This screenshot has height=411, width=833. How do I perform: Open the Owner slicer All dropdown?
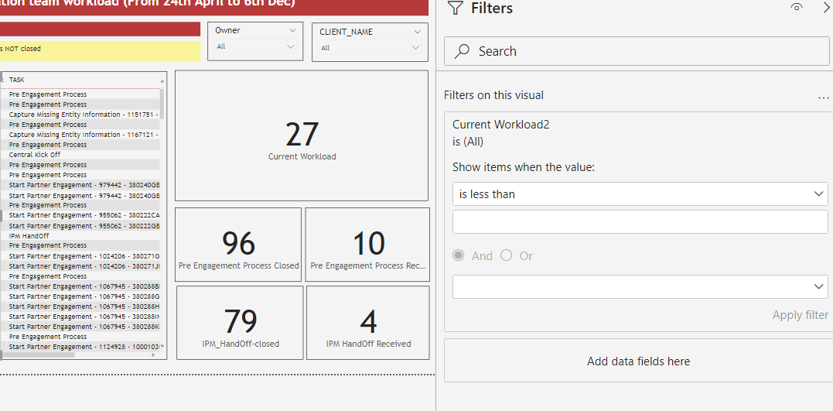(x=255, y=46)
